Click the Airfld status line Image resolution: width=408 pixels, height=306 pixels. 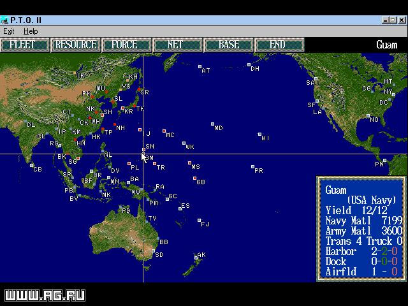pos(361,272)
